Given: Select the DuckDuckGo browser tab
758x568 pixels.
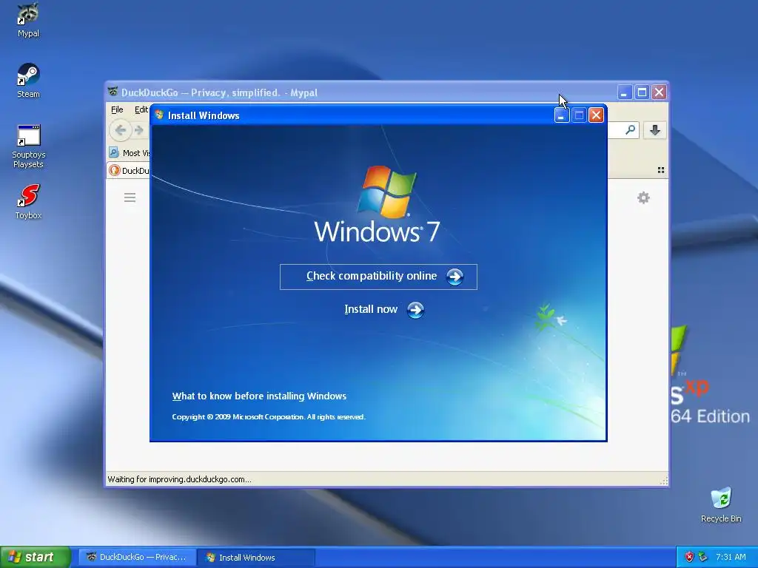Looking at the screenshot, I should point(129,171).
